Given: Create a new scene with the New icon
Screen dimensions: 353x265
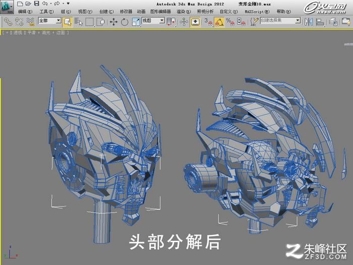Looking at the screenshot, I should [x=20, y=4].
